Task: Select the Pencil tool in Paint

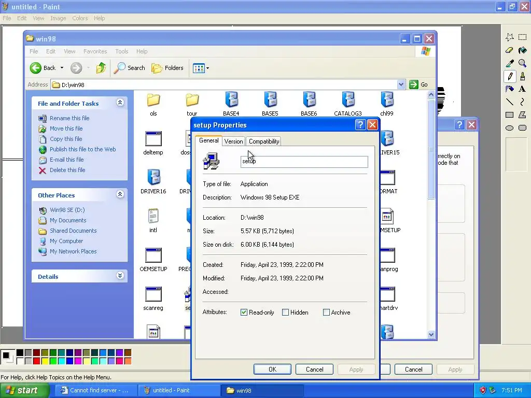Action: click(509, 76)
